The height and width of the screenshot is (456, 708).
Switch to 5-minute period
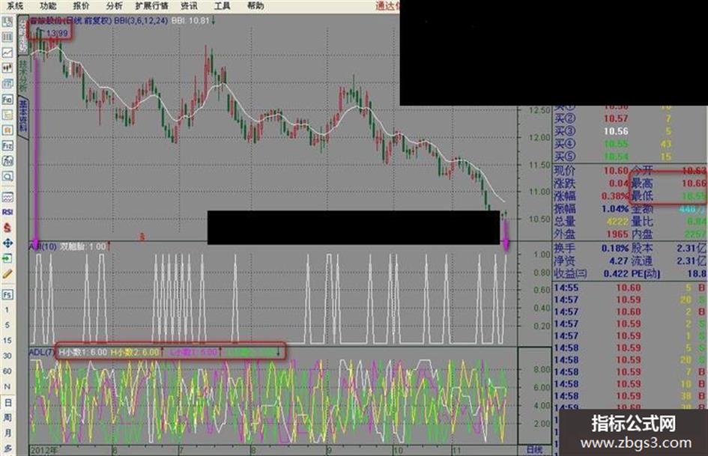pyautogui.click(x=7, y=325)
